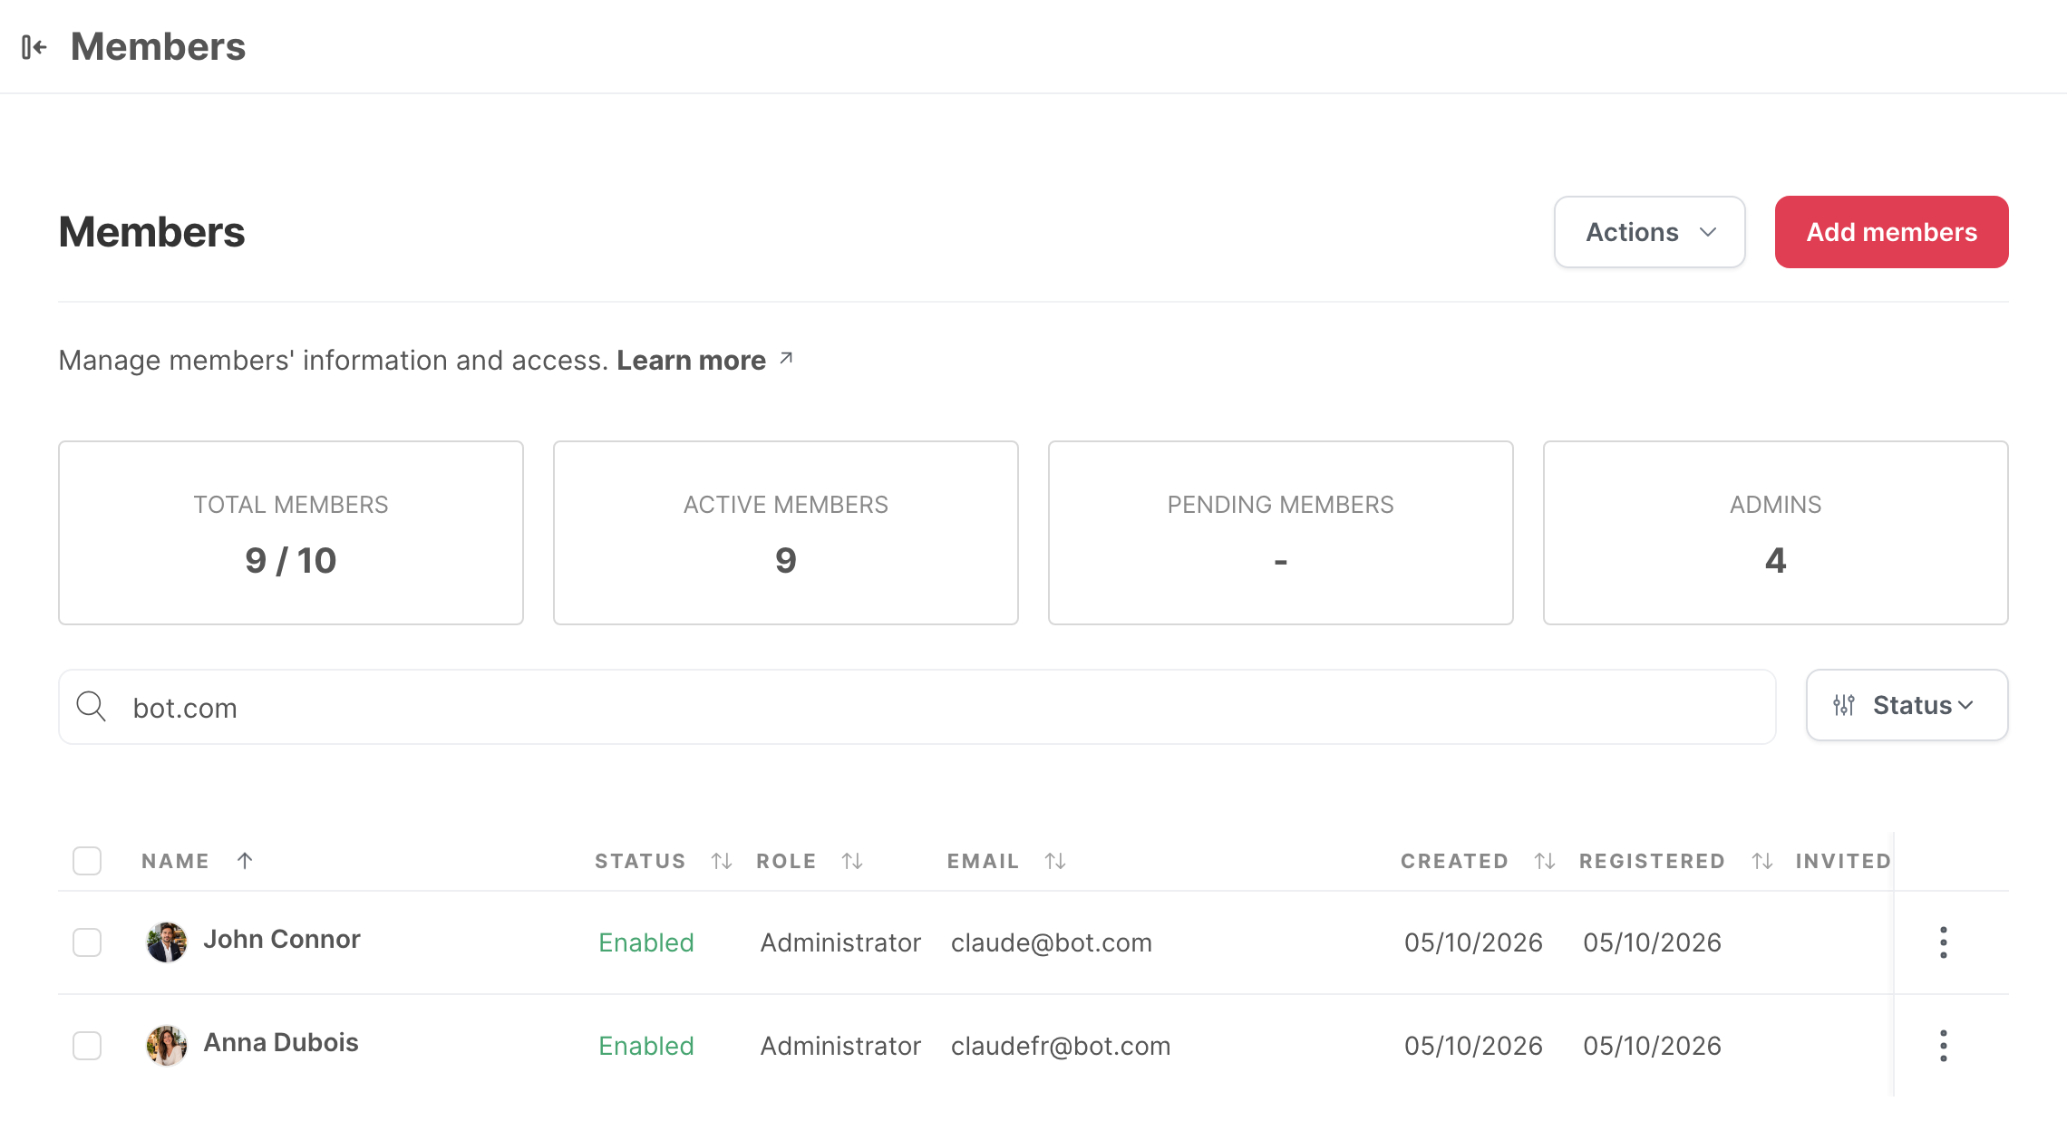This screenshot has height=1140, width=2067.
Task: Tick the select-all checkbox in the header
Action: coord(87,860)
